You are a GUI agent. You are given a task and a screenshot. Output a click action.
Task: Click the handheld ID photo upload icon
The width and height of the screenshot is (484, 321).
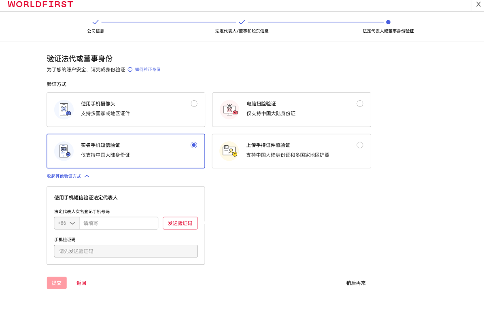point(229,151)
